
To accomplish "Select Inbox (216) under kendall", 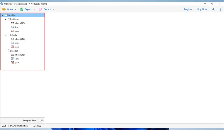I will [x=20, y=55].
